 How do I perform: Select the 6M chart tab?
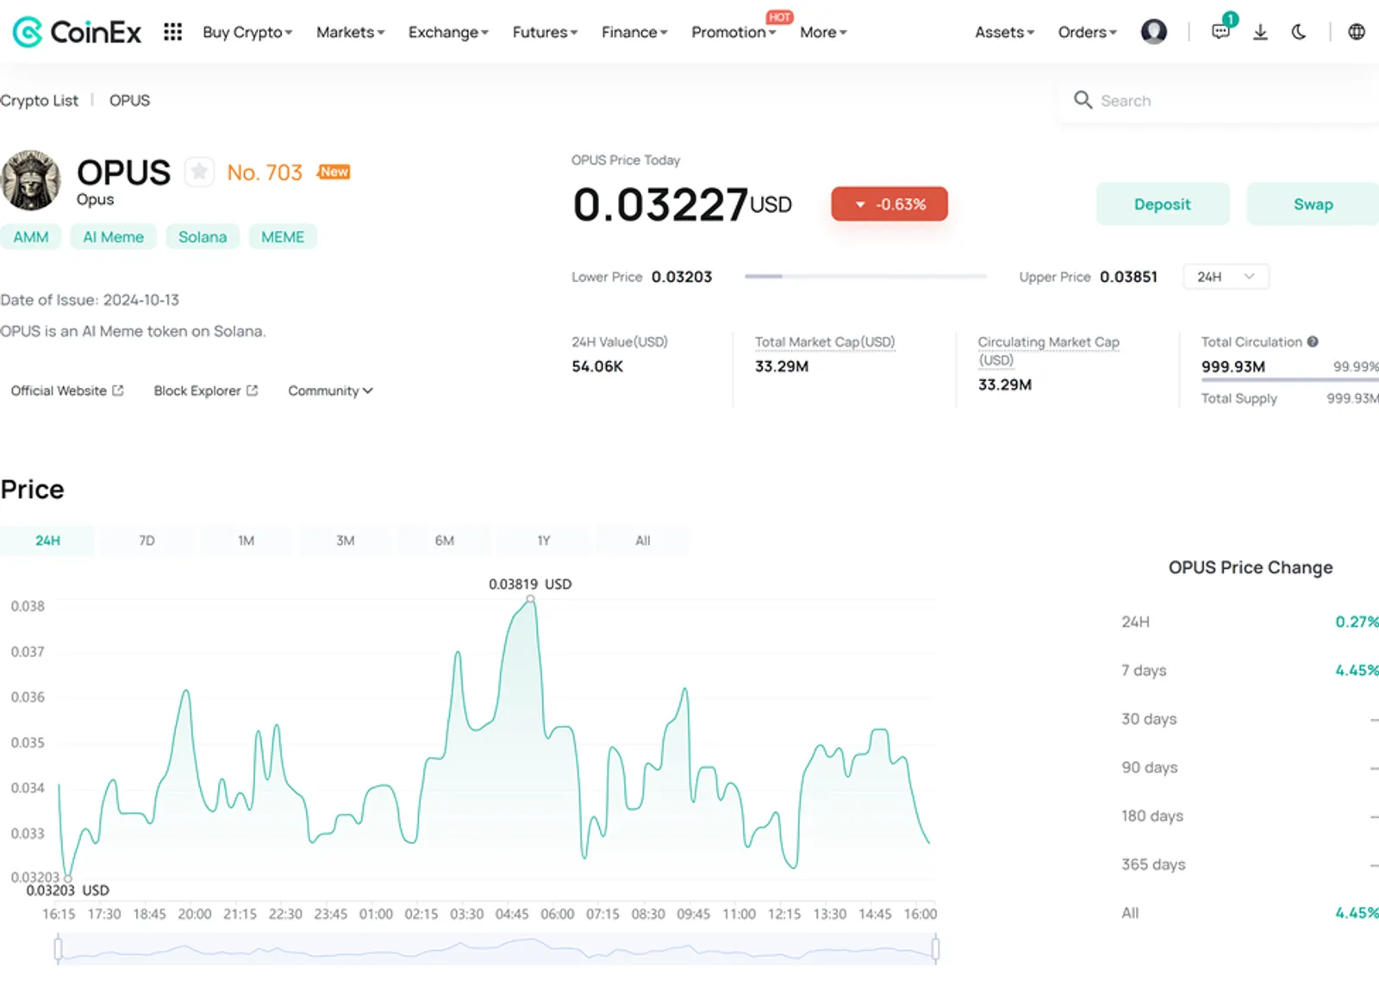[445, 540]
